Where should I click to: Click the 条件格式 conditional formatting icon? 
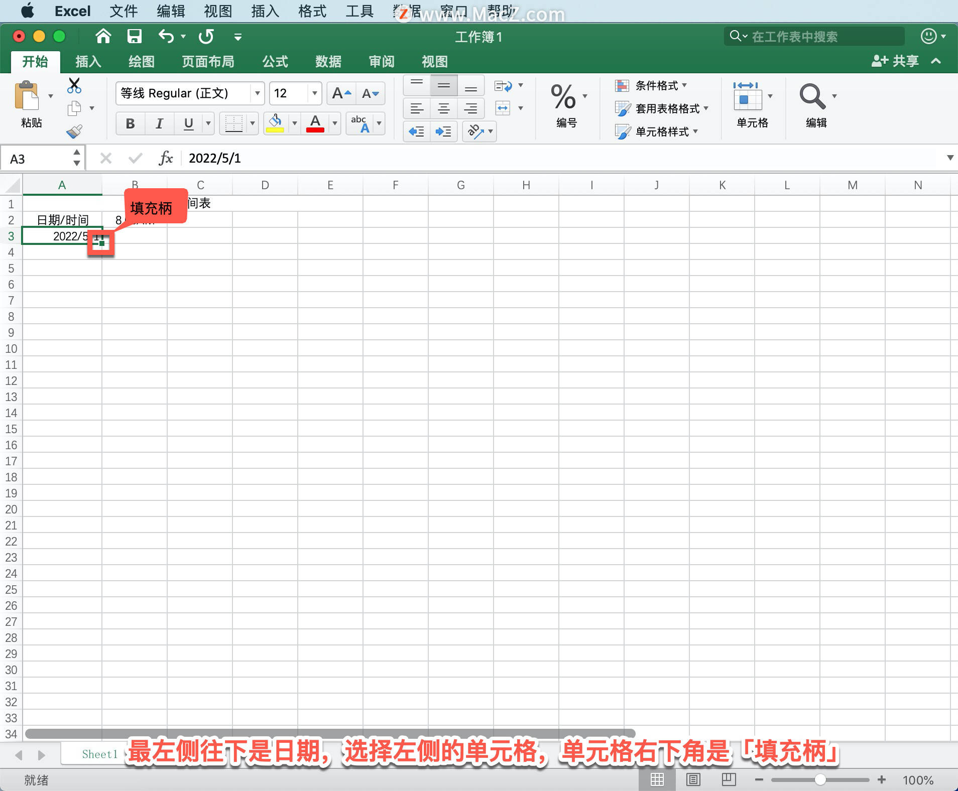click(623, 85)
